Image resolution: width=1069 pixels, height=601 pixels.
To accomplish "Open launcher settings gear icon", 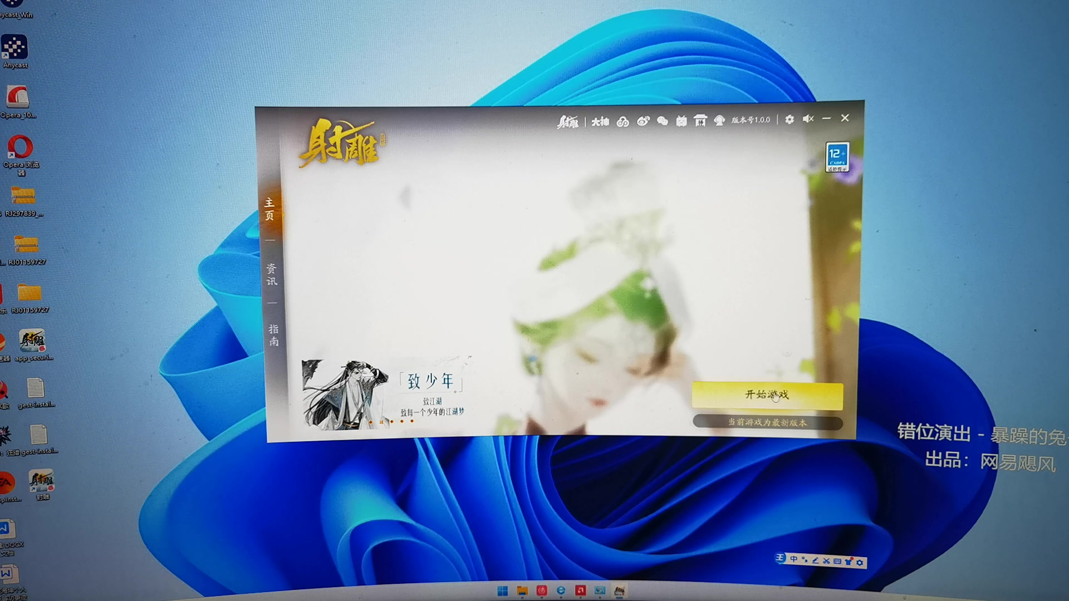I will point(790,119).
